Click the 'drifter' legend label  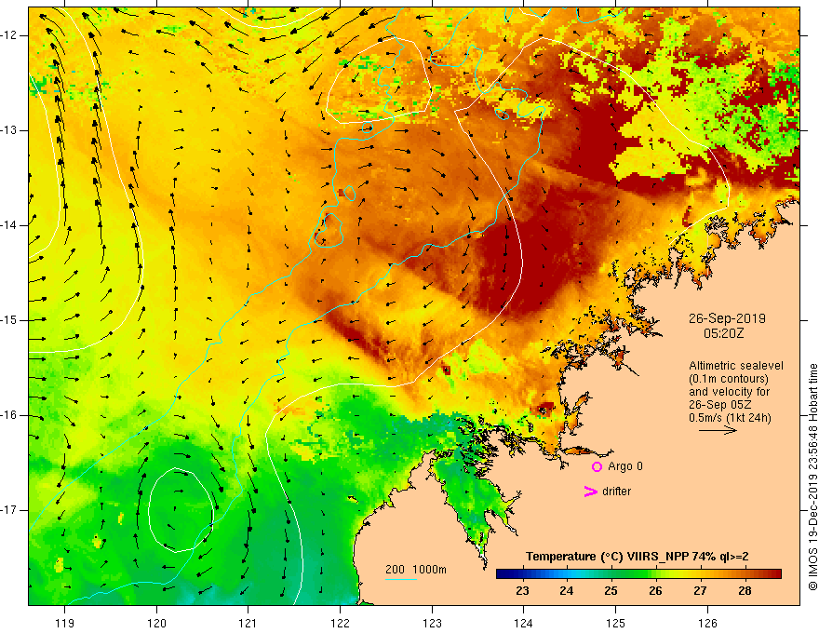tap(616, 492)
